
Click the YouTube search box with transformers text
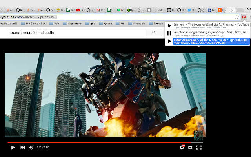click(x=78, y=33)
